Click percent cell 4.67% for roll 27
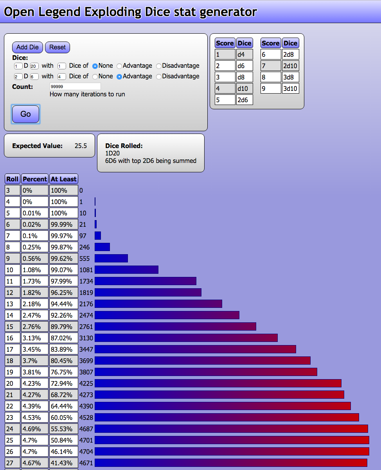This screenshot has height=470, width=381. (x=35, y=463)
